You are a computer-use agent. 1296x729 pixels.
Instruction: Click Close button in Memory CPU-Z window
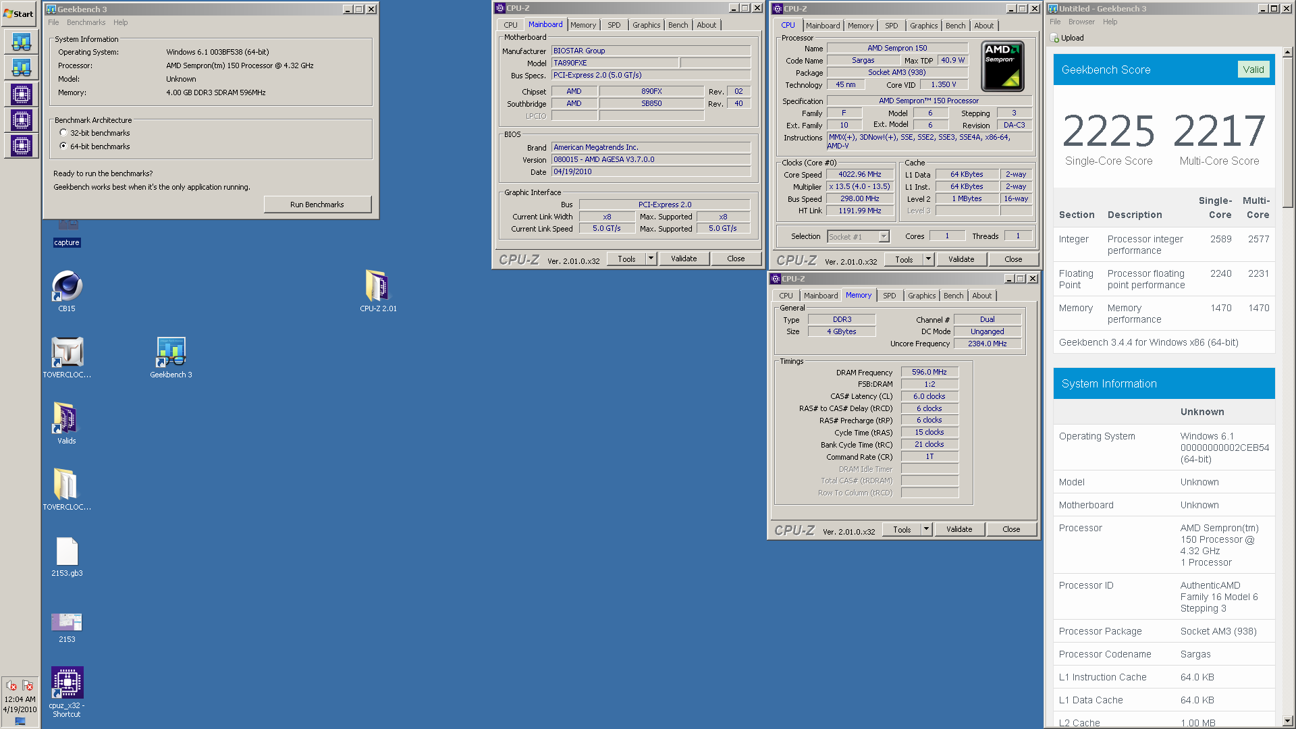point(1011,529)
